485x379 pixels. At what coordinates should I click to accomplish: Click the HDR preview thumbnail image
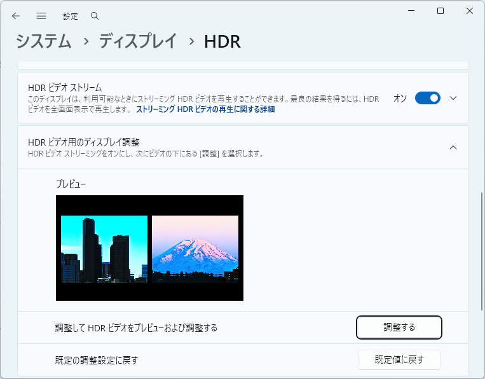(x=150, y=248)
